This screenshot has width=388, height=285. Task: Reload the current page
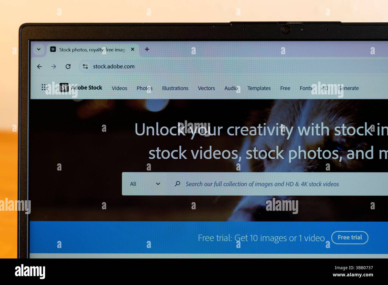(x=68, y=66)
